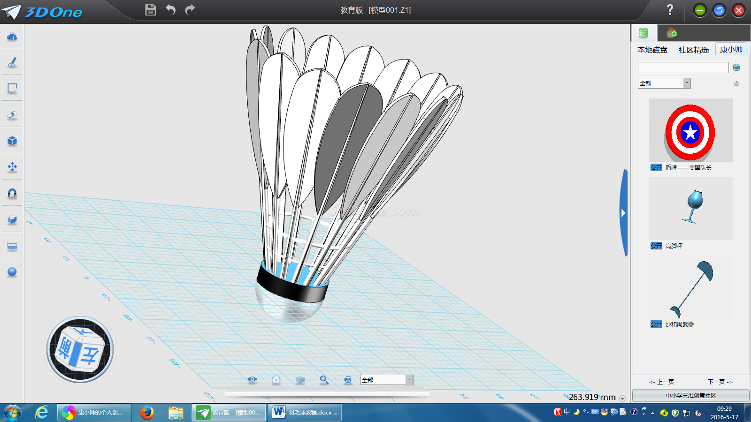Go to next page with 下一页
This screenshot has width=751, height=422.
720,382
